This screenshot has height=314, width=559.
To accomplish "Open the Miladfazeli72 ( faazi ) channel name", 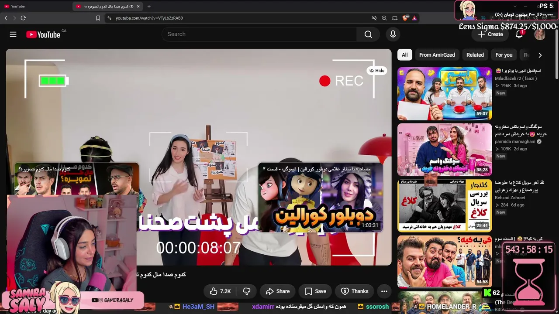I will click(516, 78).
